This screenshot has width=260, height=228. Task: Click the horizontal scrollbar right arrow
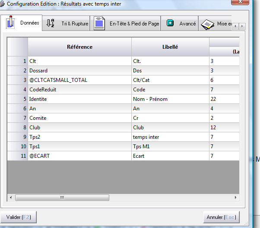[235, 197]
